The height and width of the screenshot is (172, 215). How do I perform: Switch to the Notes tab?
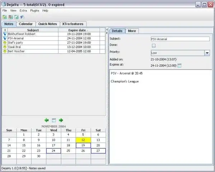click(x=9, y=24)
